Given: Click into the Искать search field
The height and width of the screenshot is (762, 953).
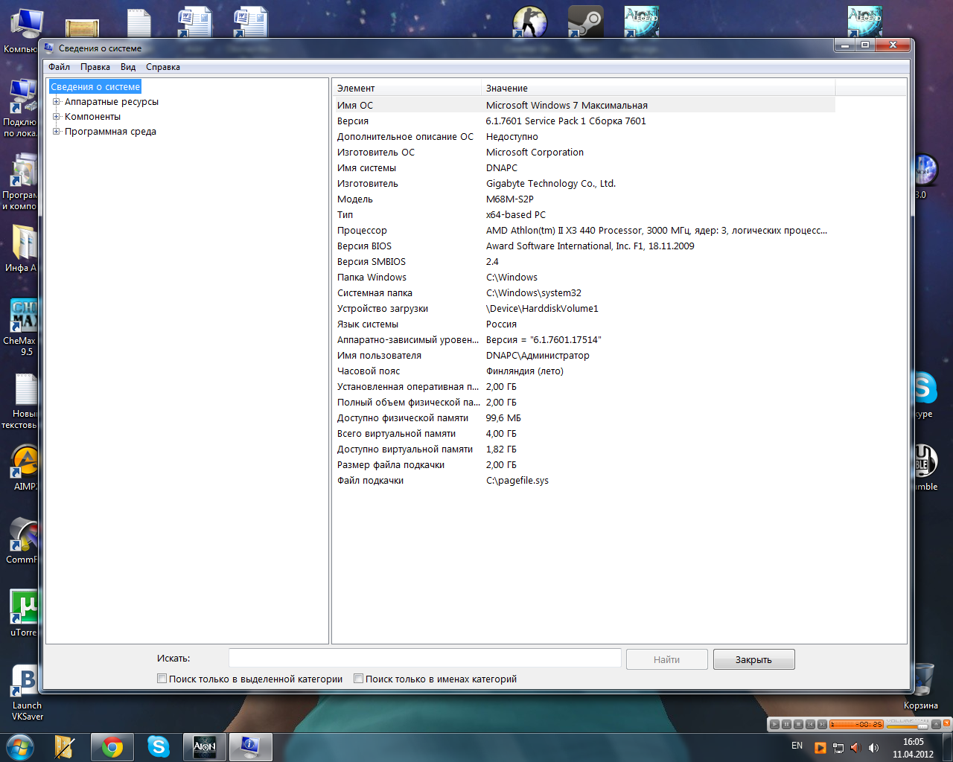Looking at the screenshot, I should tap(424, 658).
